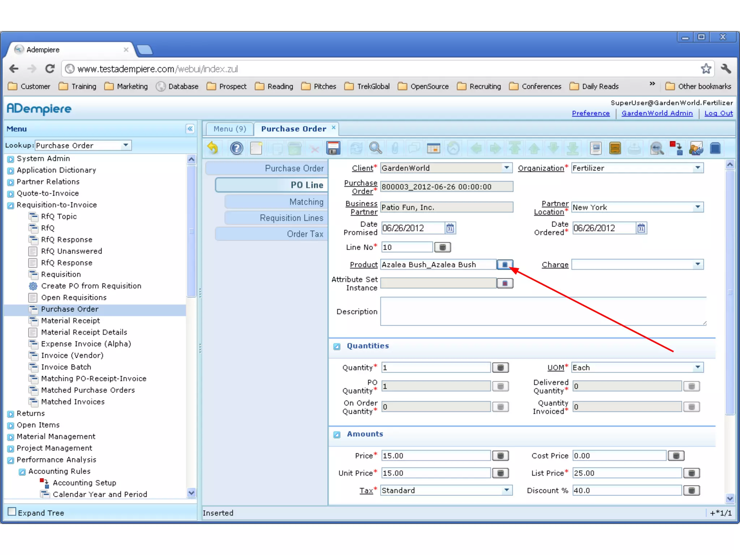The height and width of the screenshot is (555, 740).
Task: Open Invoice (Vendor) in the menu tree
Action: click(72, 355)
